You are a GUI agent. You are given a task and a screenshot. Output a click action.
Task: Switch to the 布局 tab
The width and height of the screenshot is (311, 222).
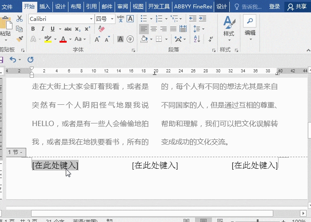click(76, 7)
